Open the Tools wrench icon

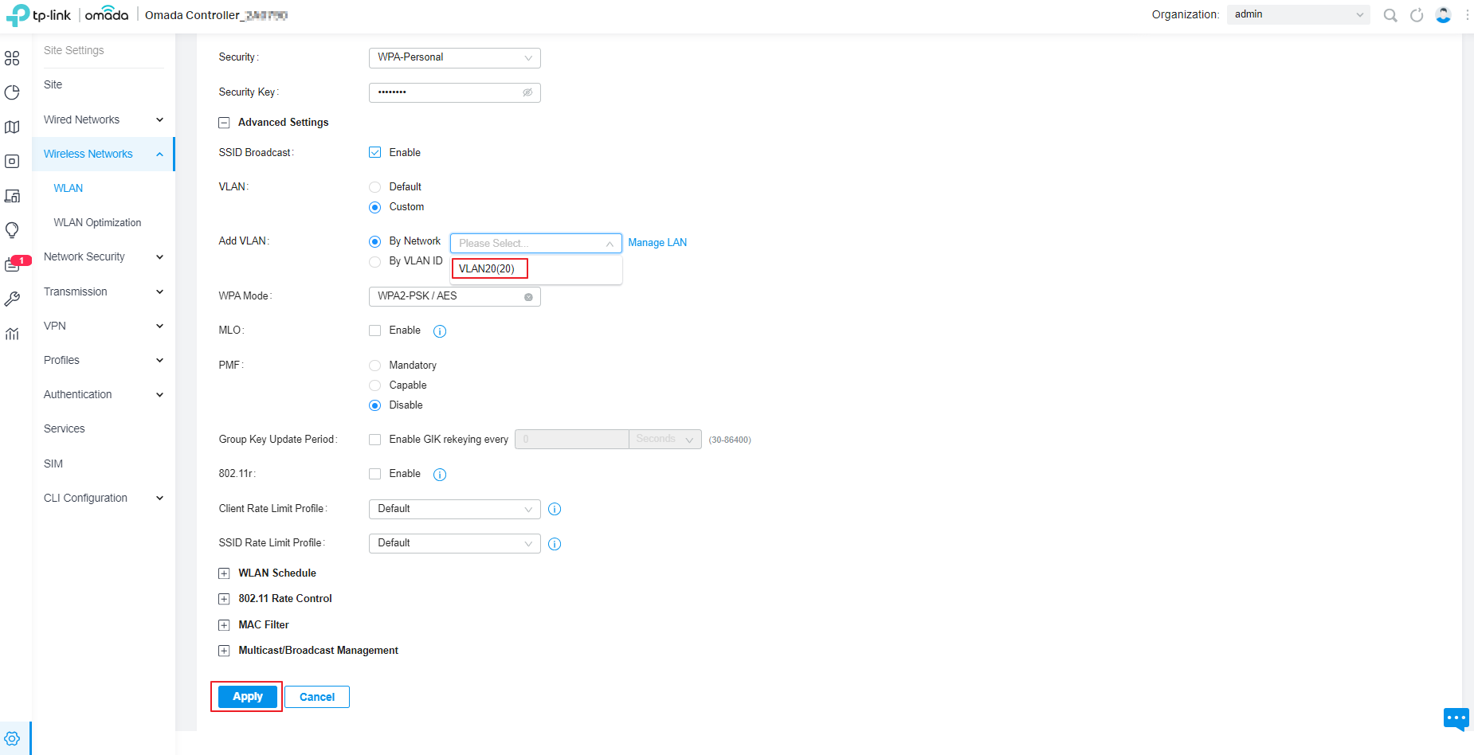click(x=12, y=299)
